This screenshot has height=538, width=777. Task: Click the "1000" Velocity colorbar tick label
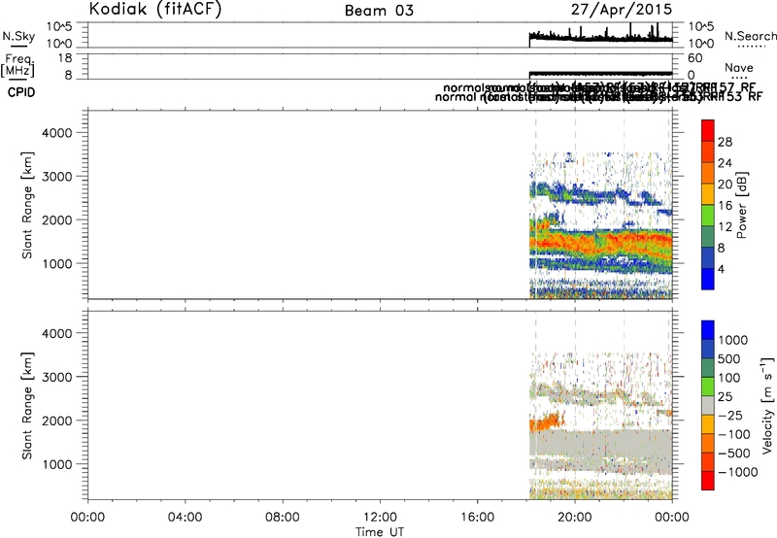click(x=732, y=340)
